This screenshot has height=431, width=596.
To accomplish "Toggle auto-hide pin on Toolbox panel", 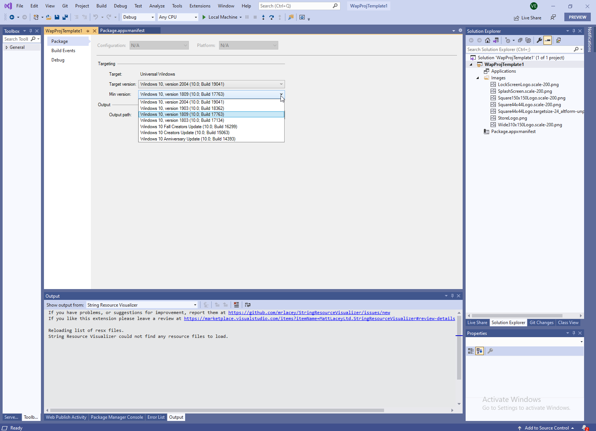I will (x=31, y=31).
